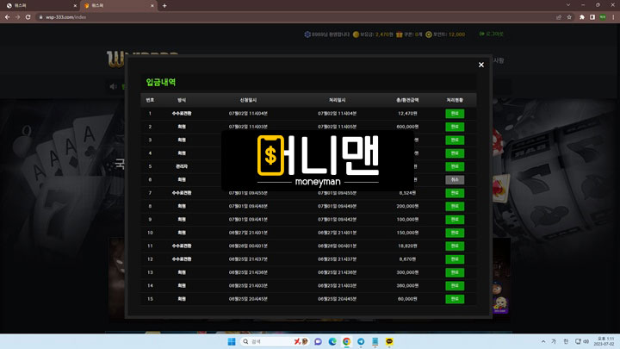Image resolution: width=620 pixels, height=349 pixels.
Task: Click the gray cancelled status in row 6
Action: pos(455,179)
